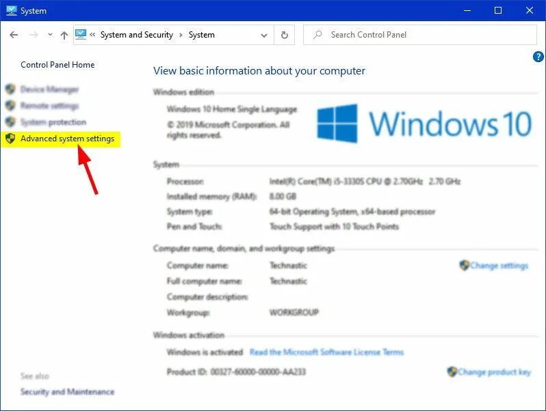Screen dimensions: 546x411
Task: Select the processor Intel Core value
Action: (365, 182)
